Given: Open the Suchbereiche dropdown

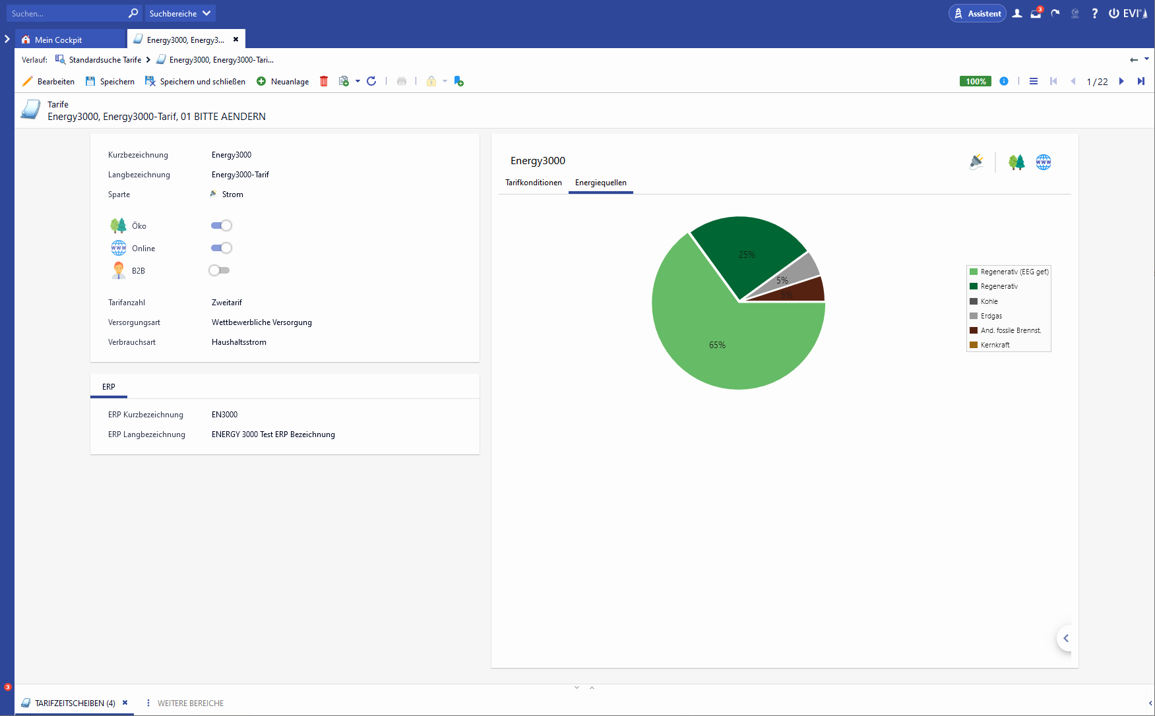Looking at the screenshot, I should [179, 13].
